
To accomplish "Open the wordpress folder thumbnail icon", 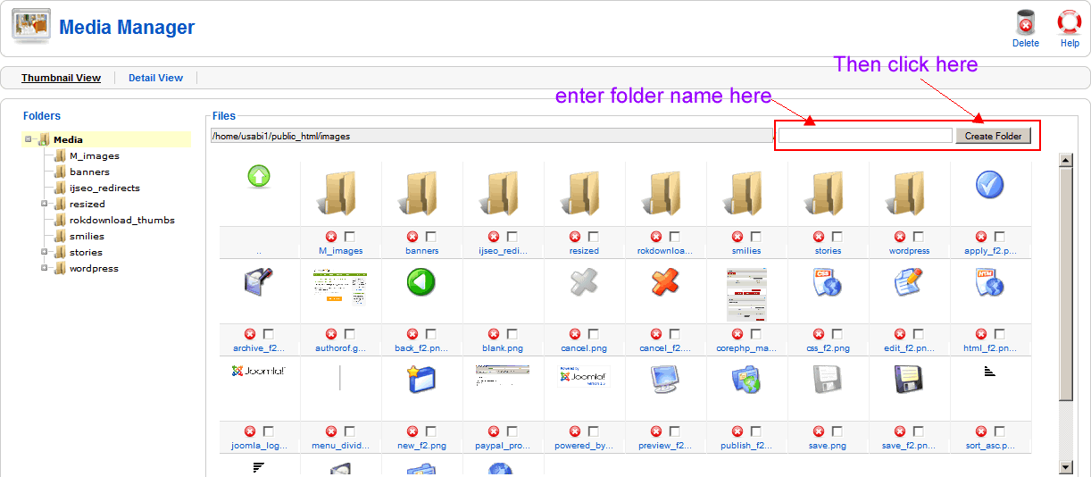I will (x=908, y=194).
